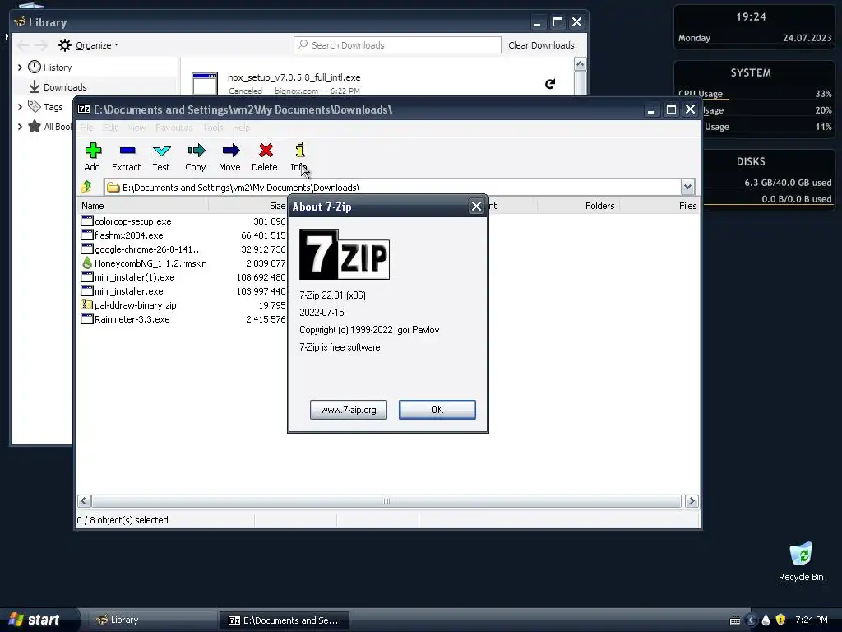Viewport: 842px width, 632px height.
Task: Open the Help menu in 7-Zip
Action: click(x=241, y=128)
